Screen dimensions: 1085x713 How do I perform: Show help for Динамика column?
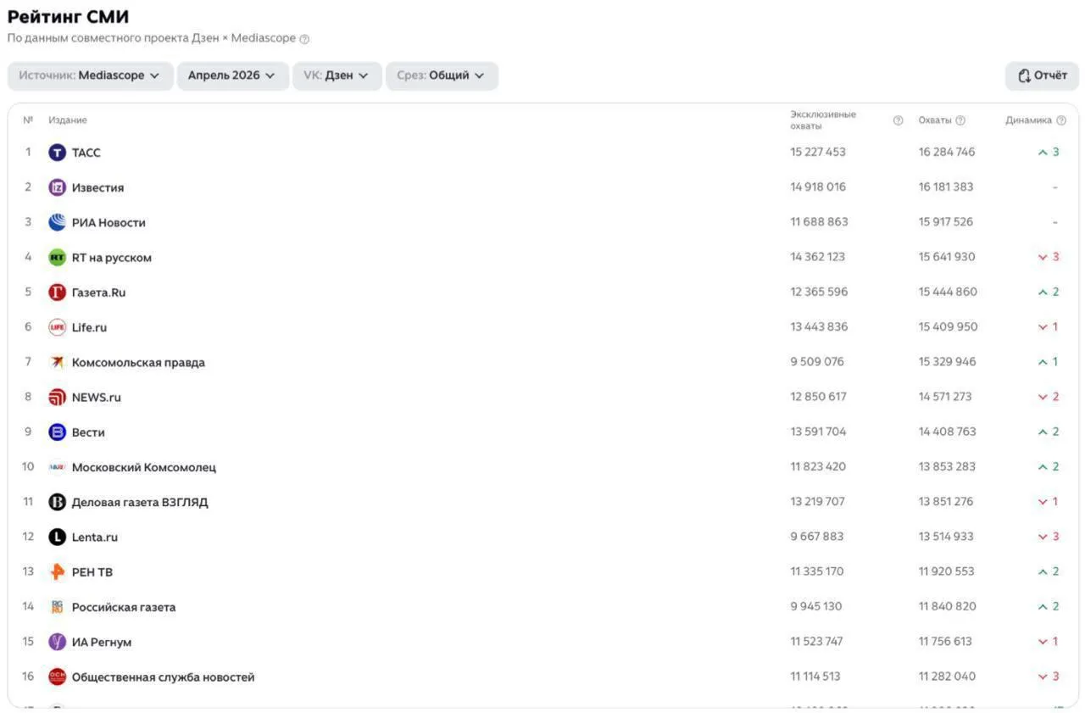pos(1061,120)
